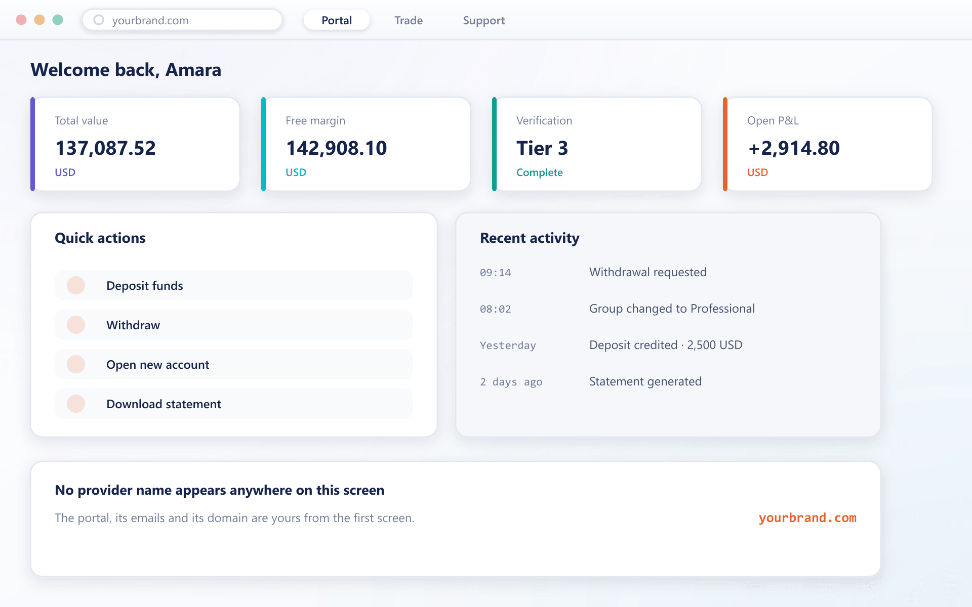This screenshot has height=607, width=972.
Task: Open the Verification Tier 3 card
Action: point(597,144)
